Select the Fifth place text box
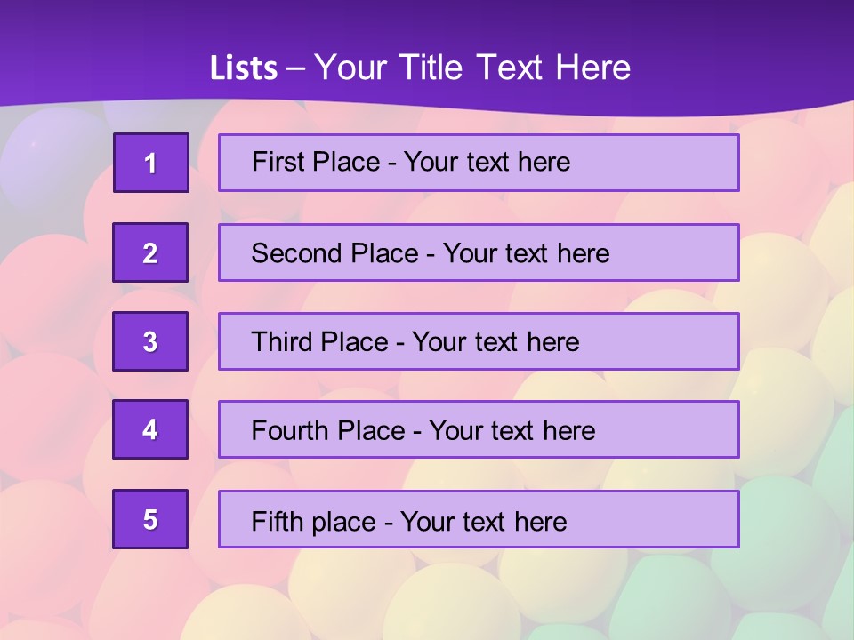854x640 pixels. pyautogui.click(x=479, y=519)
